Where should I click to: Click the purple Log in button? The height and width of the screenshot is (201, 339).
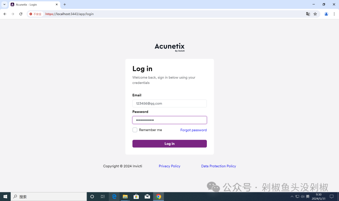(169, 144)
